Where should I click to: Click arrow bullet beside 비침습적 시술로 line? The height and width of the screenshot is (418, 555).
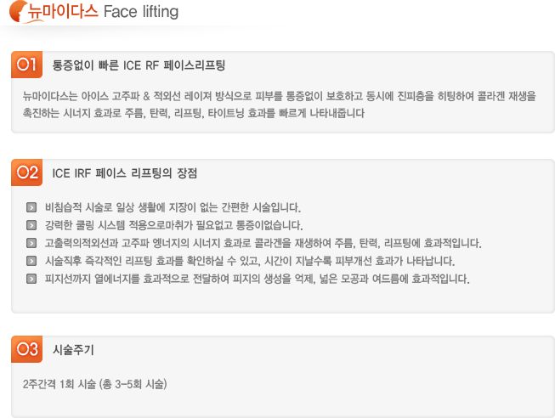(x=31, y=207)
